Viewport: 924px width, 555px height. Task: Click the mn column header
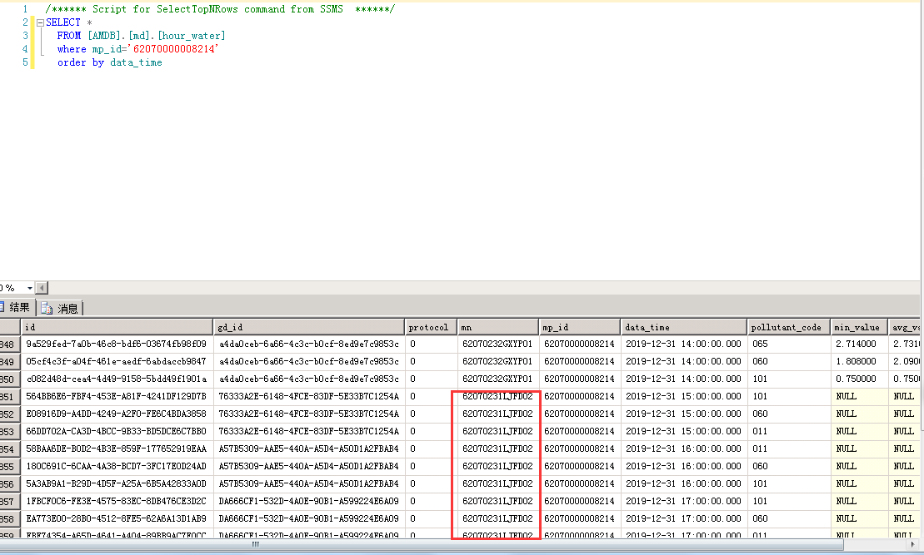498,327
